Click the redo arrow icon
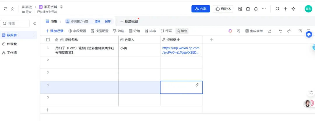The image size is (315, 121). pyautogui.click(x=289, y=31)
